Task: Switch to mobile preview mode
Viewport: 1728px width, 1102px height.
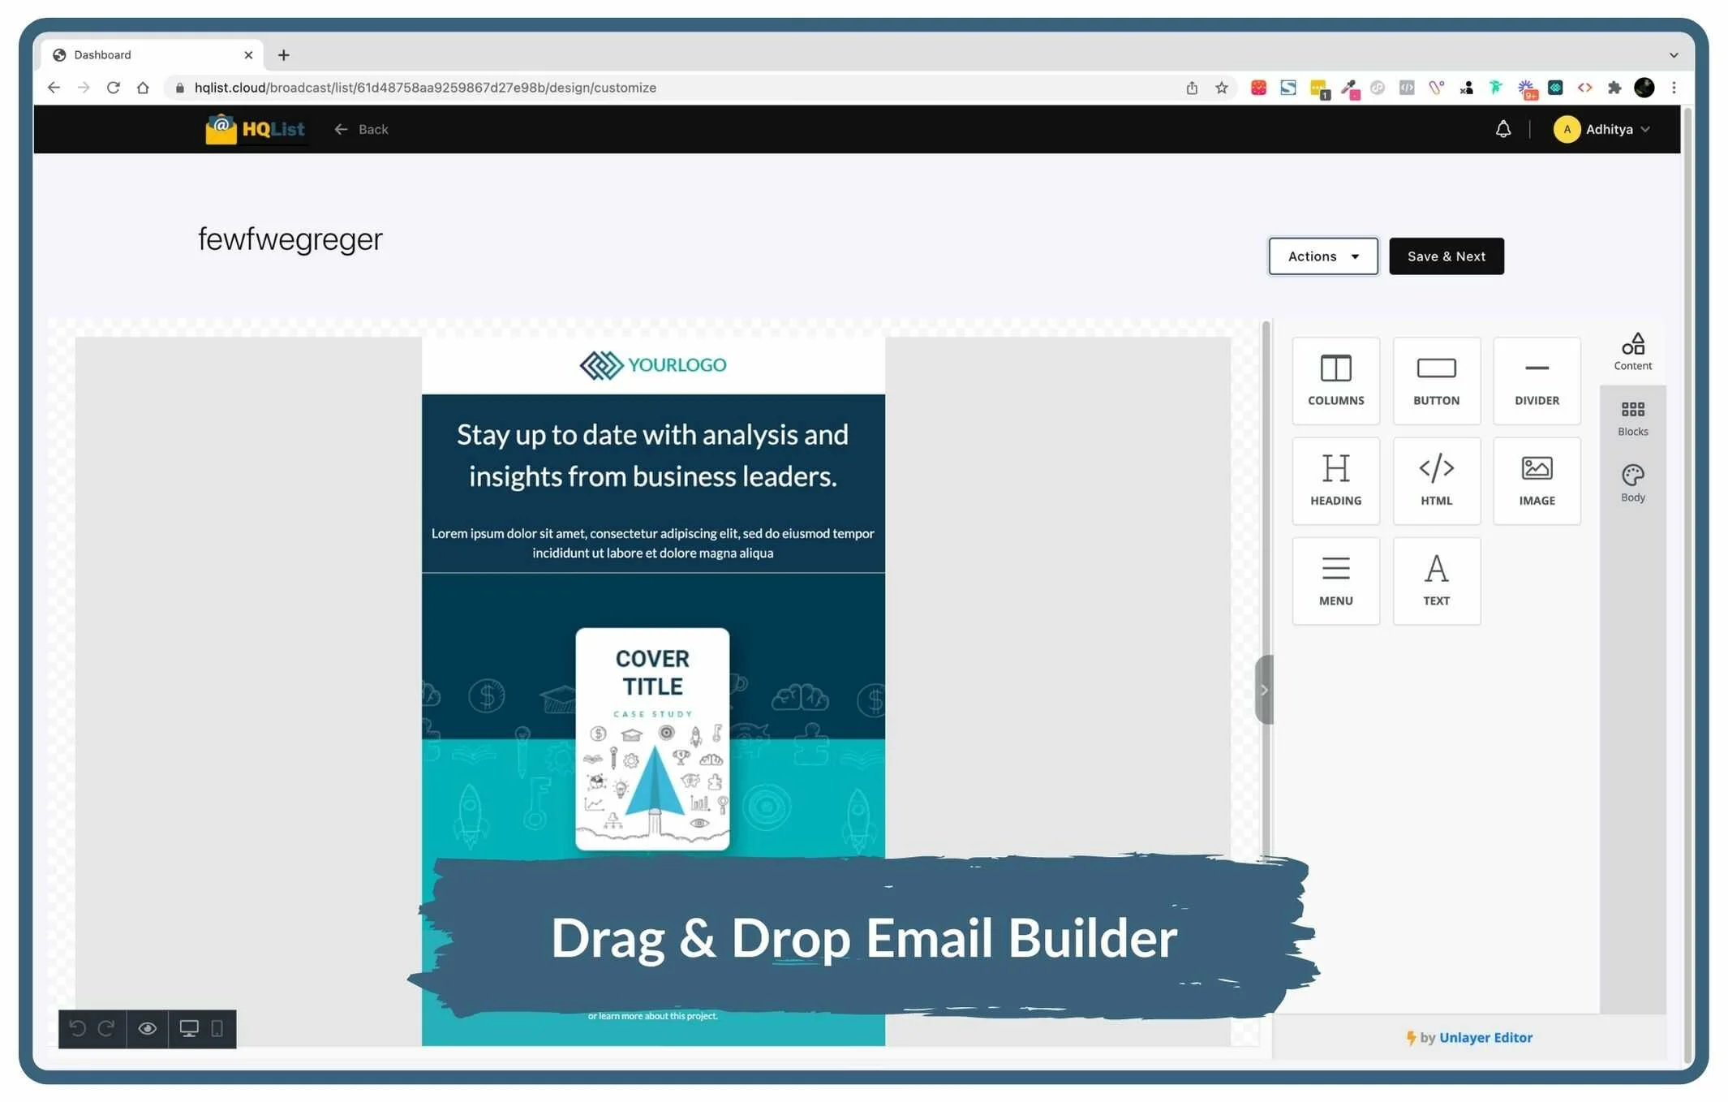Action: 217,1029
